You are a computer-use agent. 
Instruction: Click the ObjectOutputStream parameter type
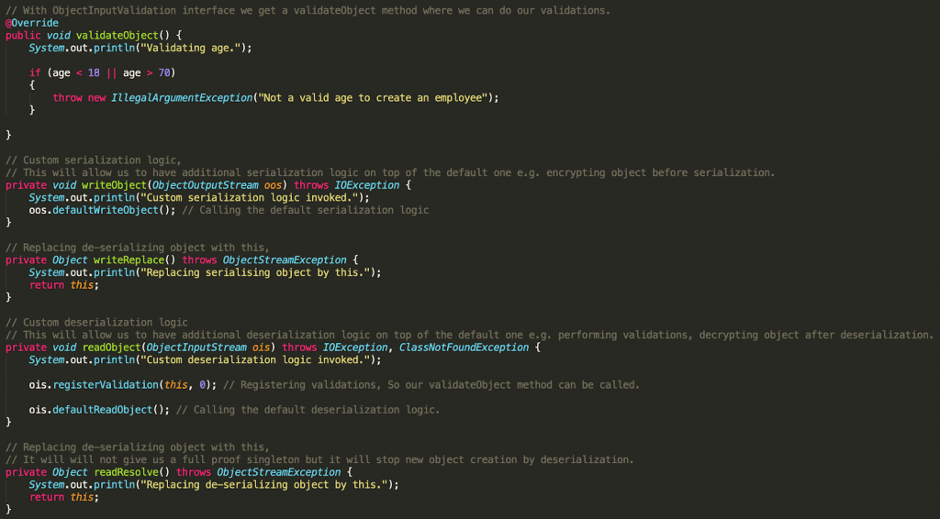click(205, 185)
